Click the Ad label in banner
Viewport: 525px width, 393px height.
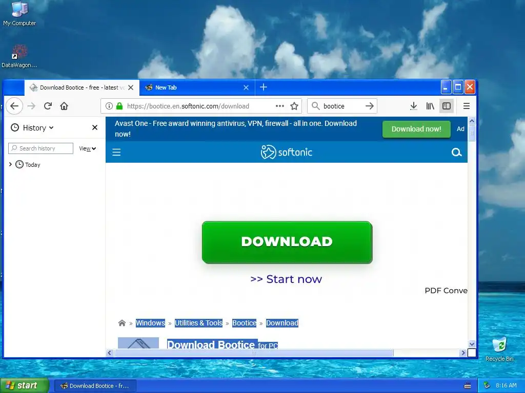click(460, 129)
